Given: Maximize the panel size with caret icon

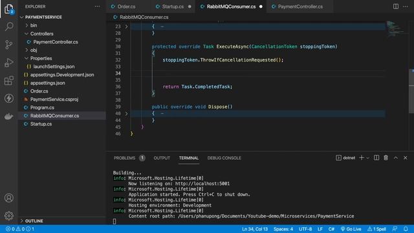Looking at the screenshot, I should [395, 158].
